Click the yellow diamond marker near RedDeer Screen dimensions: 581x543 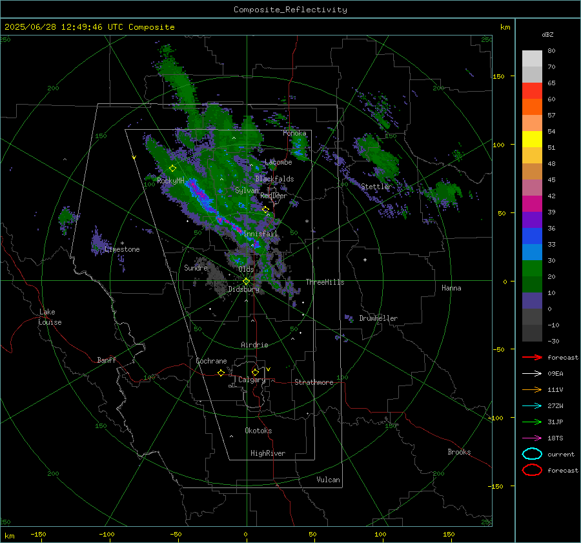265,210
